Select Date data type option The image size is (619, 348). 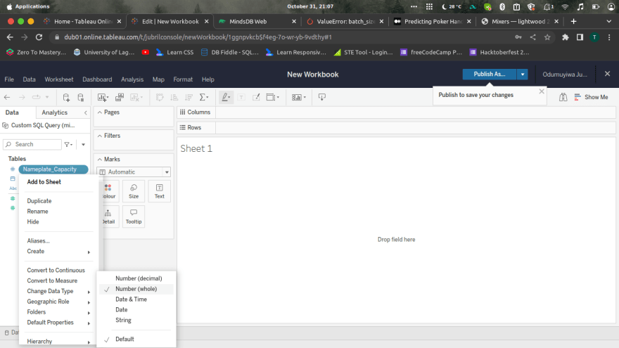pos(121,310)
